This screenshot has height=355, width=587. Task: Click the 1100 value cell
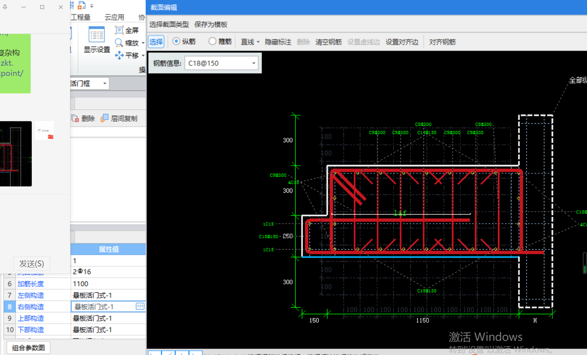click(x=108, y=283)
